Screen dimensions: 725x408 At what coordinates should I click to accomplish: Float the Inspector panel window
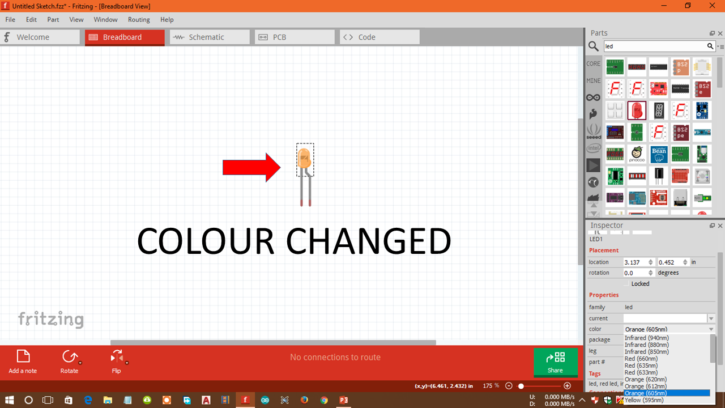pyautogui.click(x=712, y=226)
